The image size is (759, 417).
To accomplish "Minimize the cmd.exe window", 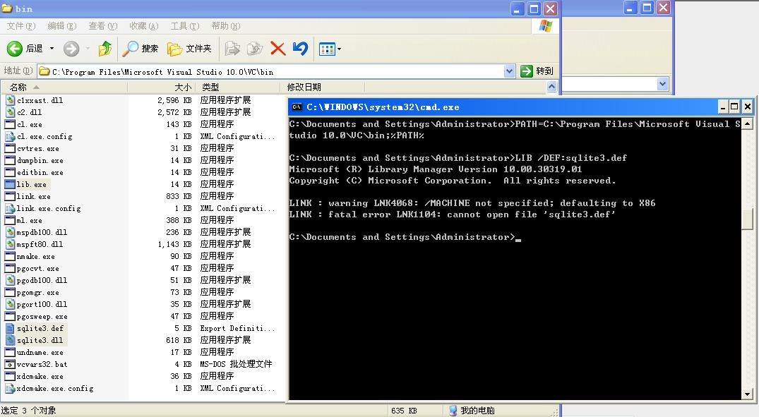I will (723, 107).
